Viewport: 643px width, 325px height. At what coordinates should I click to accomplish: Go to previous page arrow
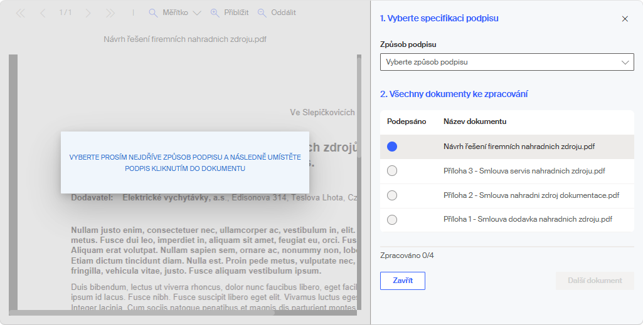click(43, 13)
